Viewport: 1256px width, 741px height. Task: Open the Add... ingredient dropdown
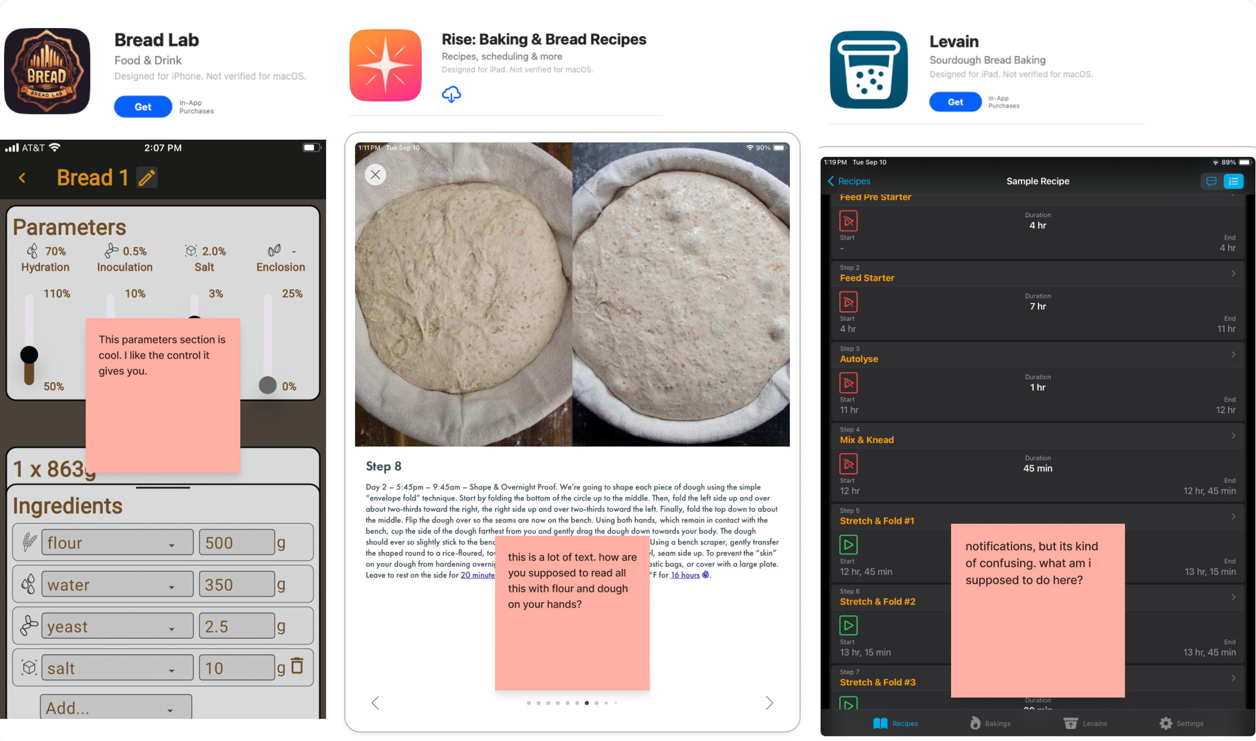point(116,708)
